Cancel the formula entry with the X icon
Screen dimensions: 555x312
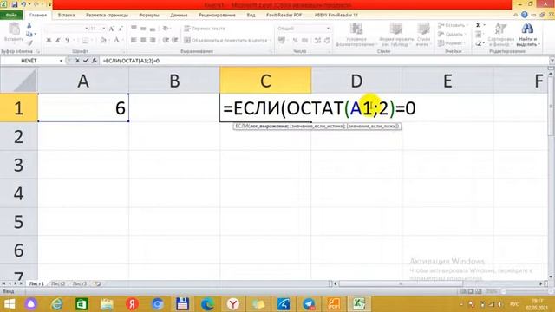pos(77,61)
